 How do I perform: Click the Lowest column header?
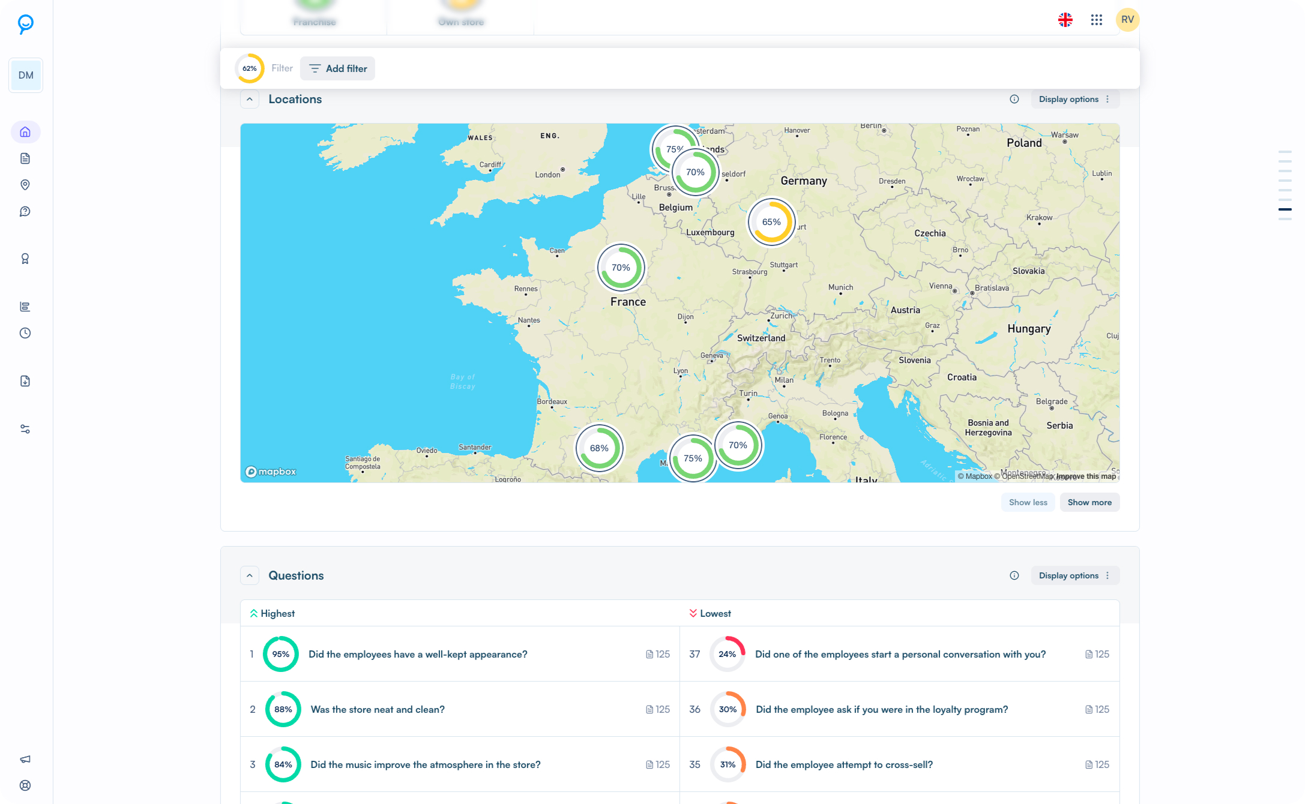710,613
